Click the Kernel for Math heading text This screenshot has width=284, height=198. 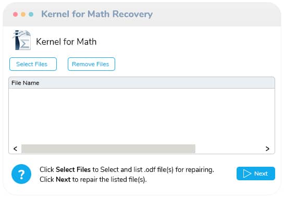(x=66, y=42)
